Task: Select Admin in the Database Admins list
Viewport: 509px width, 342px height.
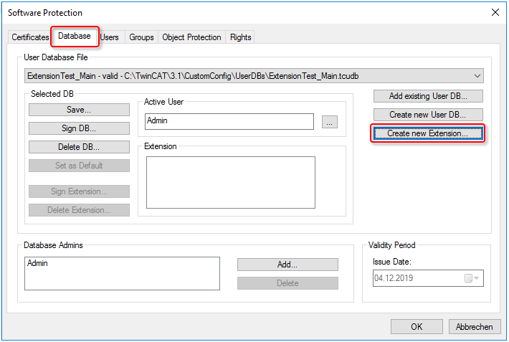Action: pos(37,263)
